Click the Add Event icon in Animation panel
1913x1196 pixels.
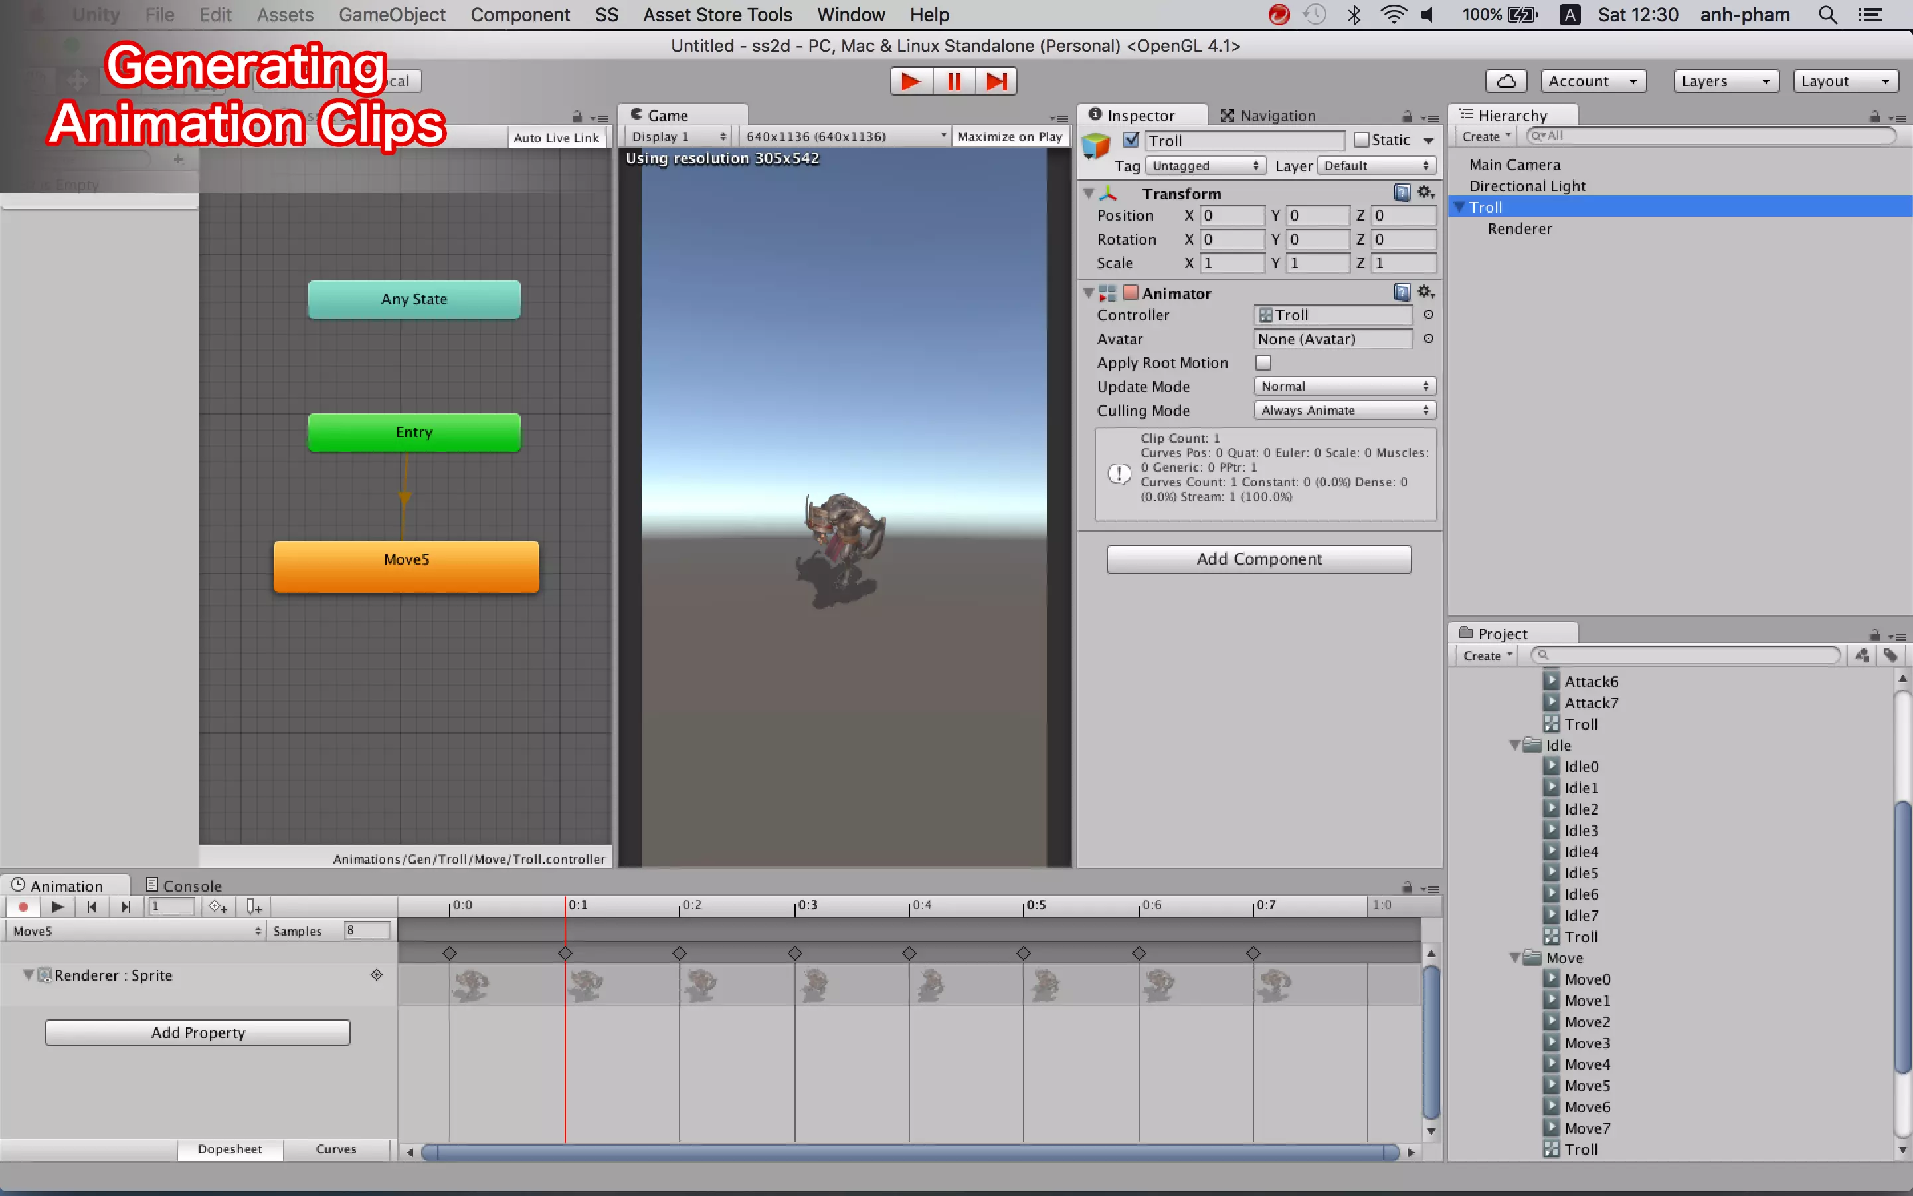(x=254, y=906)
